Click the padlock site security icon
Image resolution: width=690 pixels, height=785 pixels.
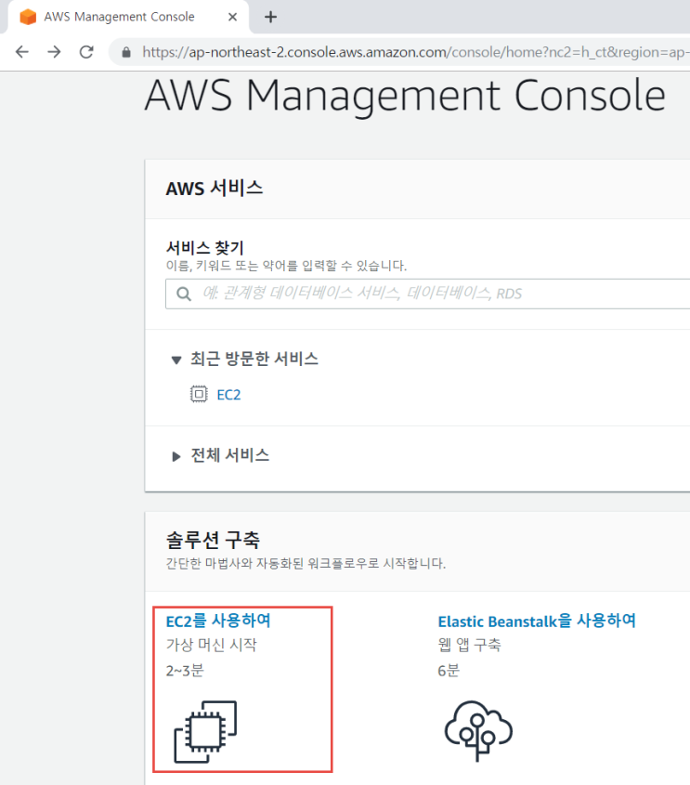[126, 52]
